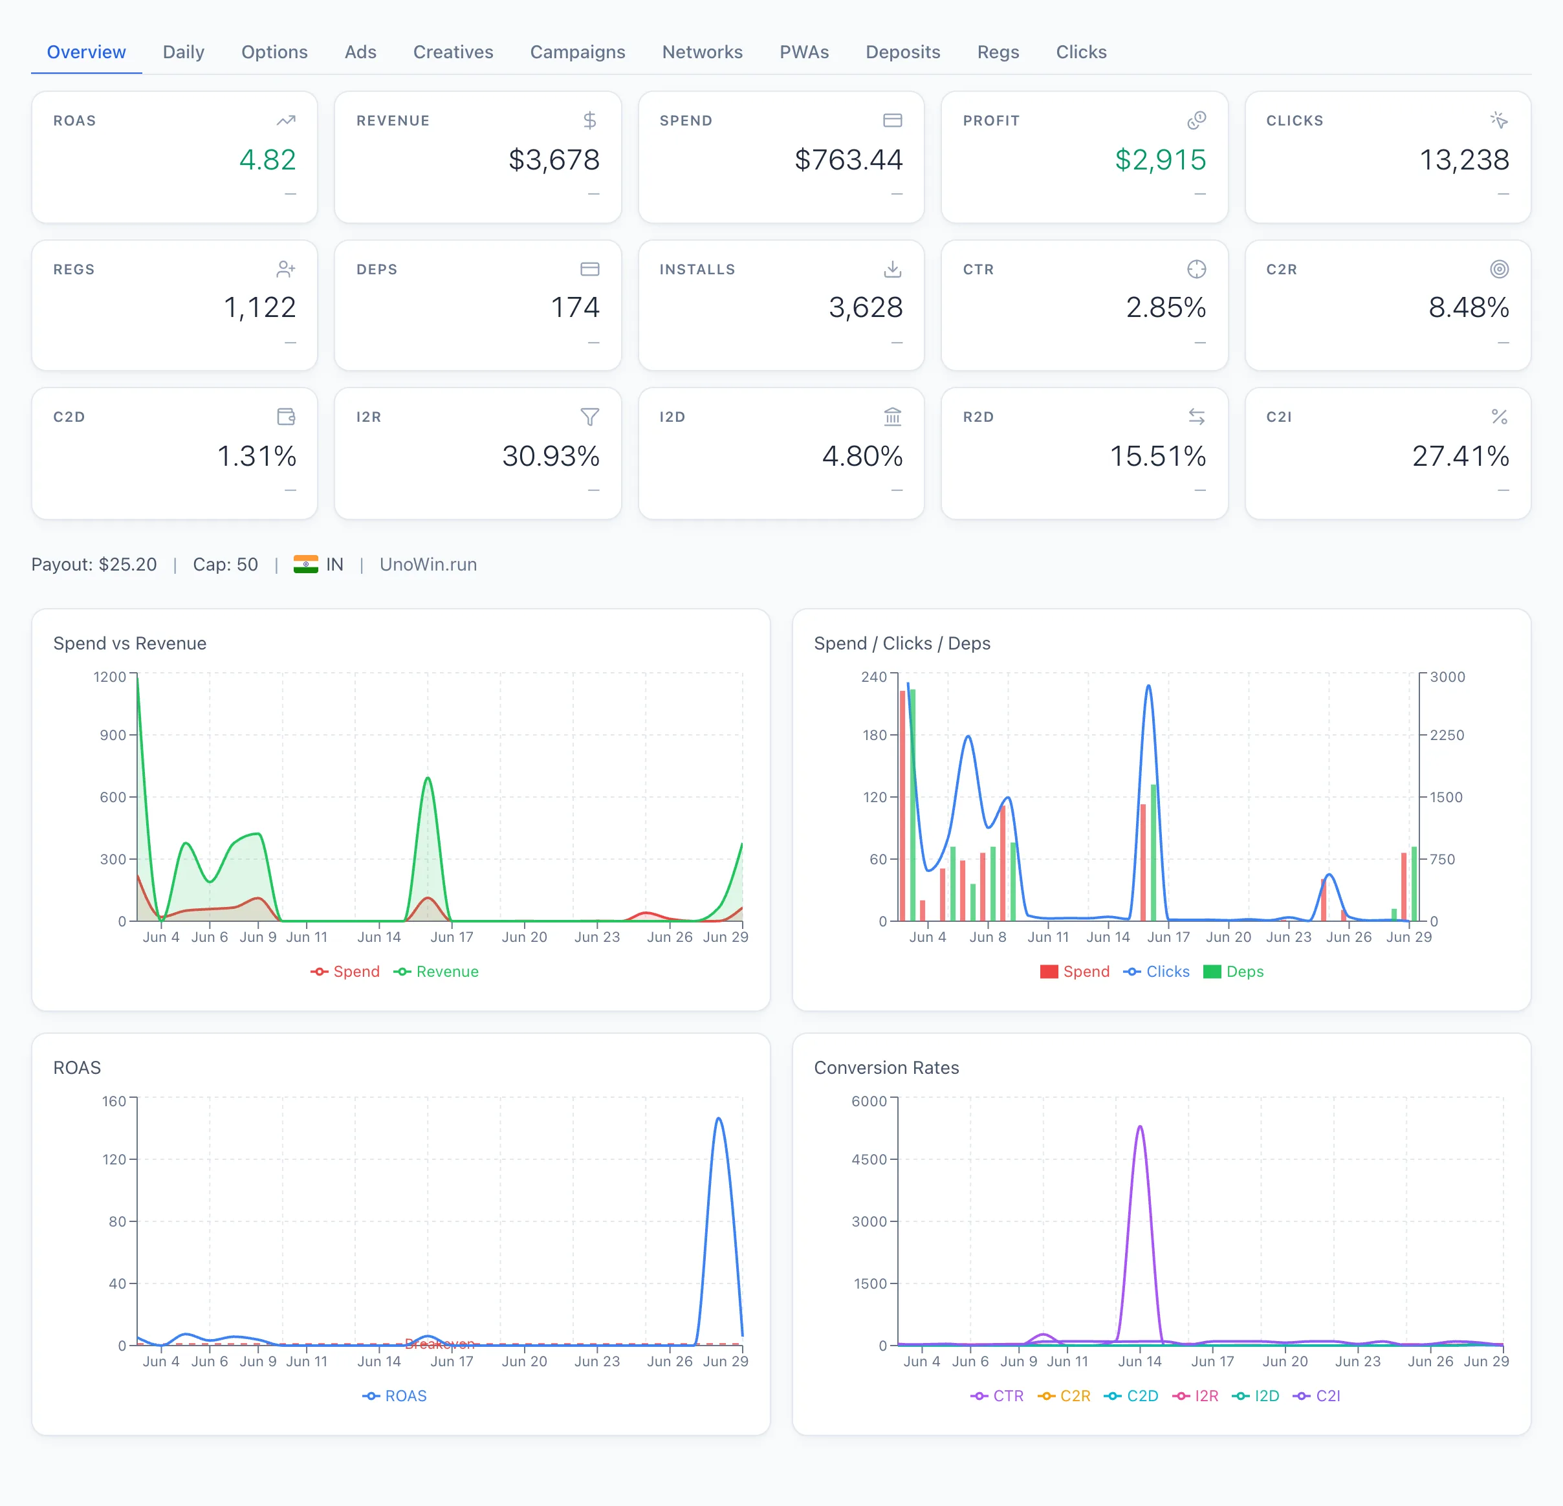Click the Profit card showing $2,915

1084,157
